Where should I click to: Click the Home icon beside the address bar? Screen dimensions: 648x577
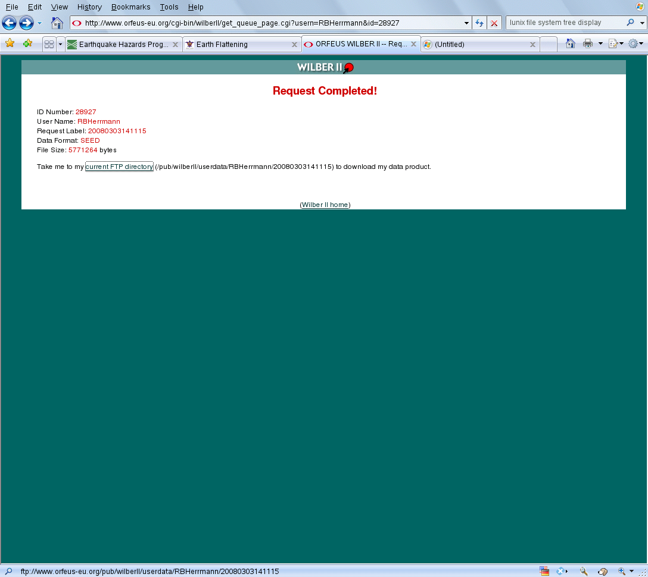(x=57, y=23)
